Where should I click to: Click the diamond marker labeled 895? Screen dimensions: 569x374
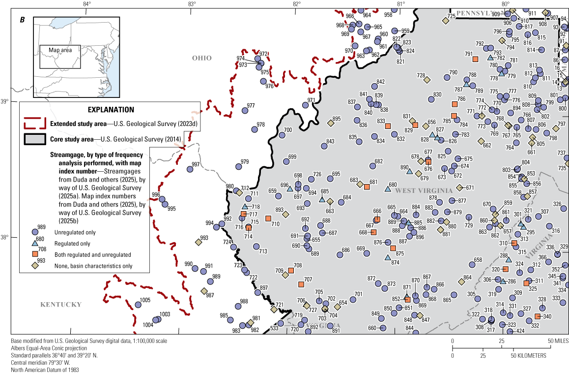[x=331, y=123]
